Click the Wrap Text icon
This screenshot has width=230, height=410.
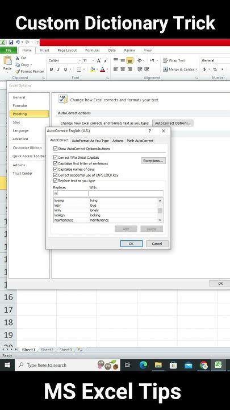tap(165, 60)
